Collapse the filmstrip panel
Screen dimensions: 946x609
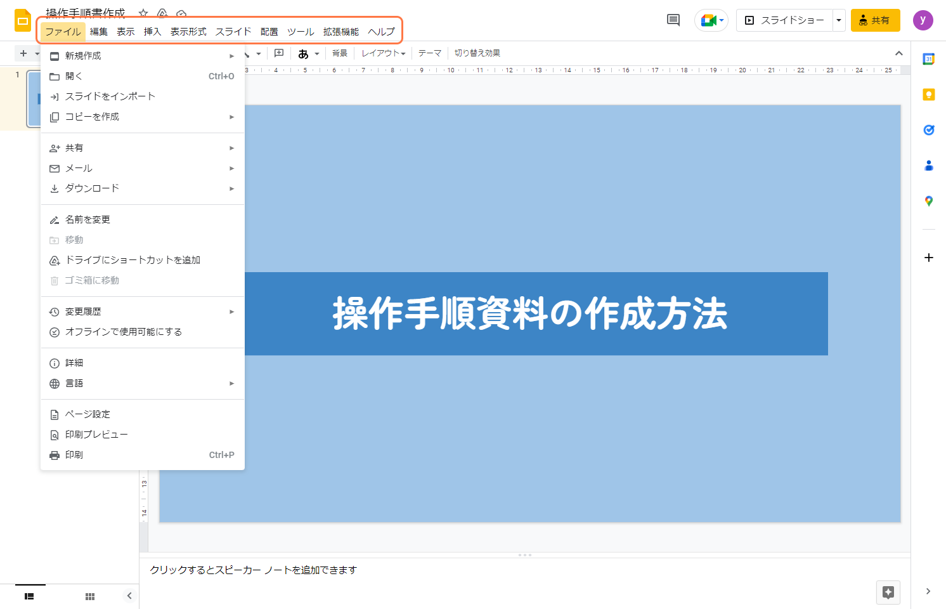tap(129, 596)
